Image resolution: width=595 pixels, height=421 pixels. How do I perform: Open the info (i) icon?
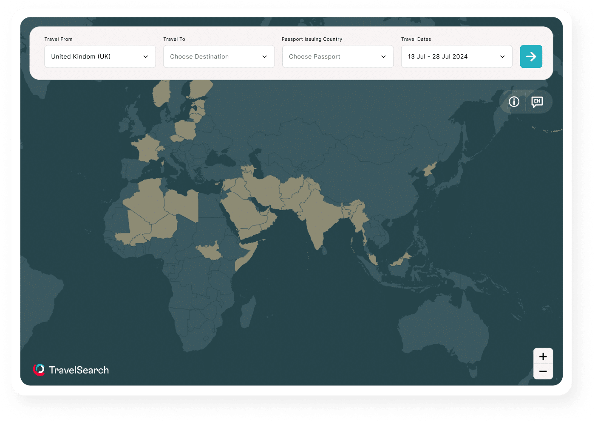[514, 101]
